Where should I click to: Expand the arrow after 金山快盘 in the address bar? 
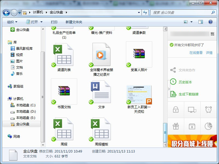point(66,12)
